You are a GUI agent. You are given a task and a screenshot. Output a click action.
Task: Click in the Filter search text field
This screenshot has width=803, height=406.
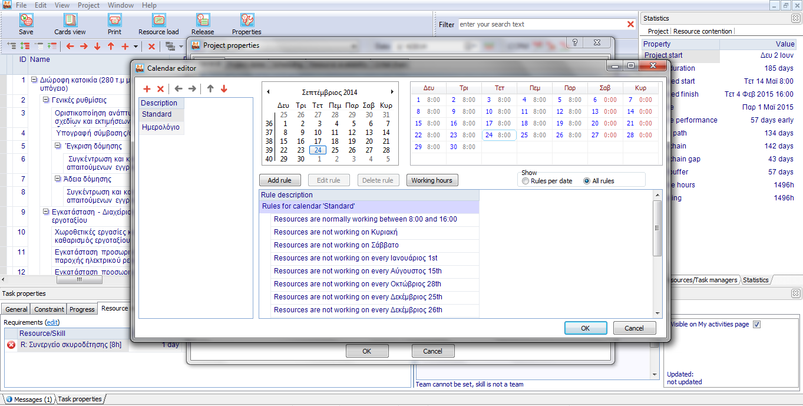(x=541, y=24)
